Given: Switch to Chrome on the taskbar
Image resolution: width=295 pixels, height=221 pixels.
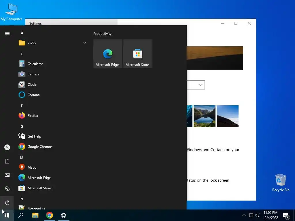Looking at the screenshot, I should point(50,215).
